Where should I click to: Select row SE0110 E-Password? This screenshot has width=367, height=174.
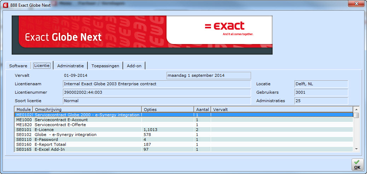point(184,139)
